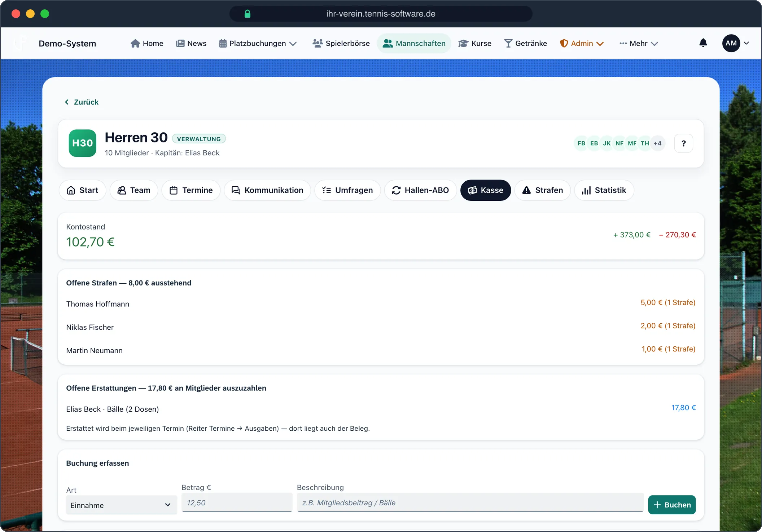Open the Strafen tab
The image size is (762, 532).
pyautogui.click(x=543, y=190)
